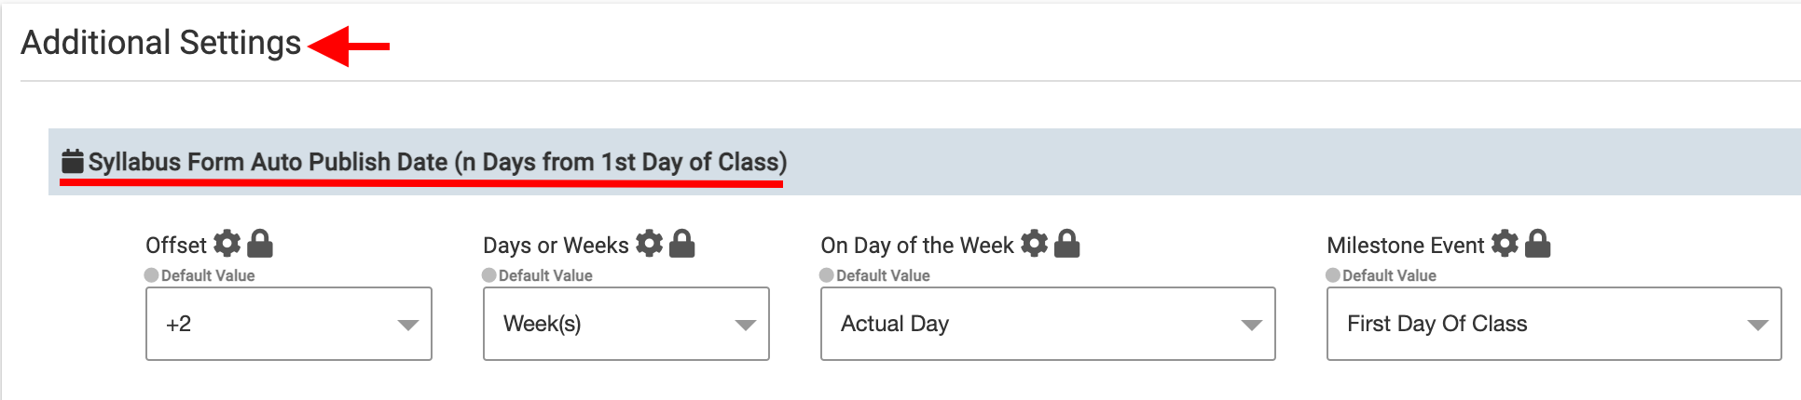This screenshot has height=400, width=1801.
Task: Click calendar icon in Syllabus Form header
Action: click(72, 161)
